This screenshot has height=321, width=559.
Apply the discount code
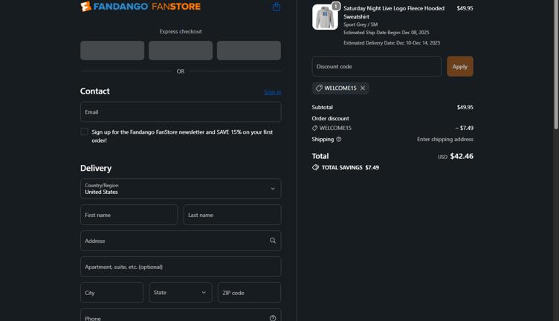click(460, 66)
